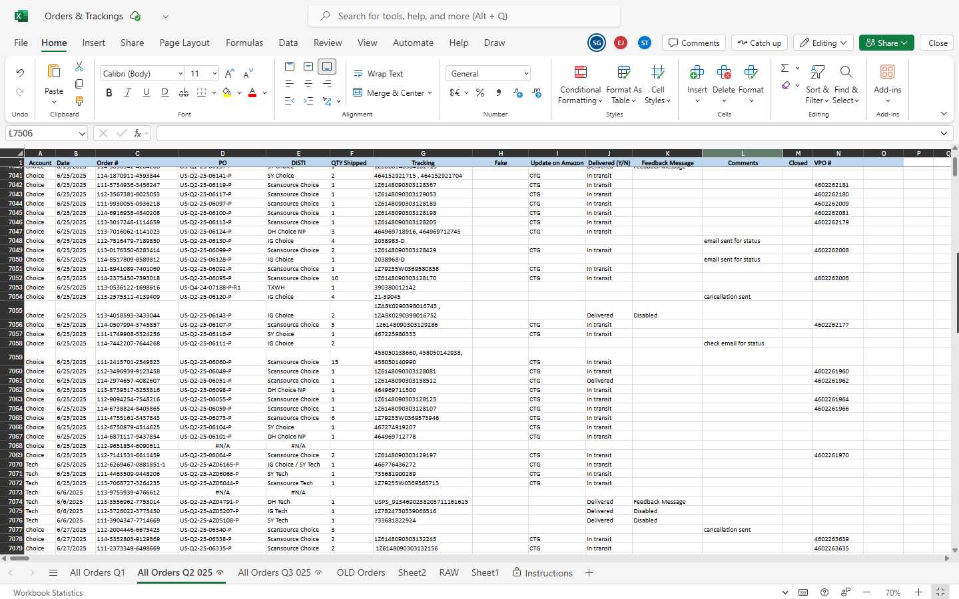The height and width of the screenshot is (599, 959).
Task: Click the Cut scissors icon
Action: click(79, 67)
